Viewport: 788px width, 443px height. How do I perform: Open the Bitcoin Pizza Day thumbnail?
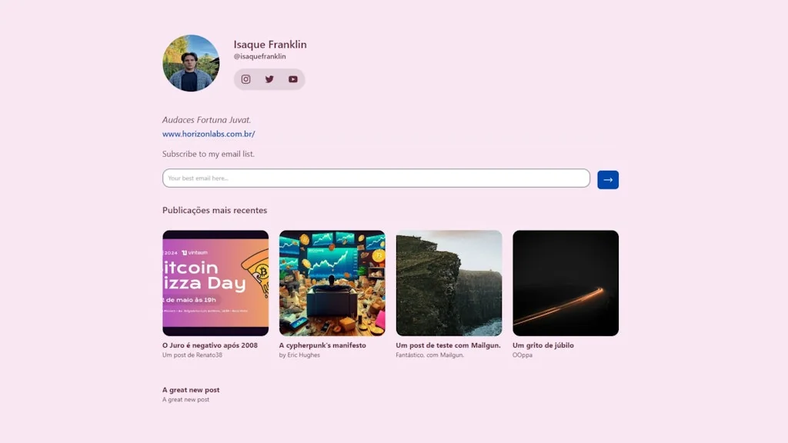(x=215, y=283)
